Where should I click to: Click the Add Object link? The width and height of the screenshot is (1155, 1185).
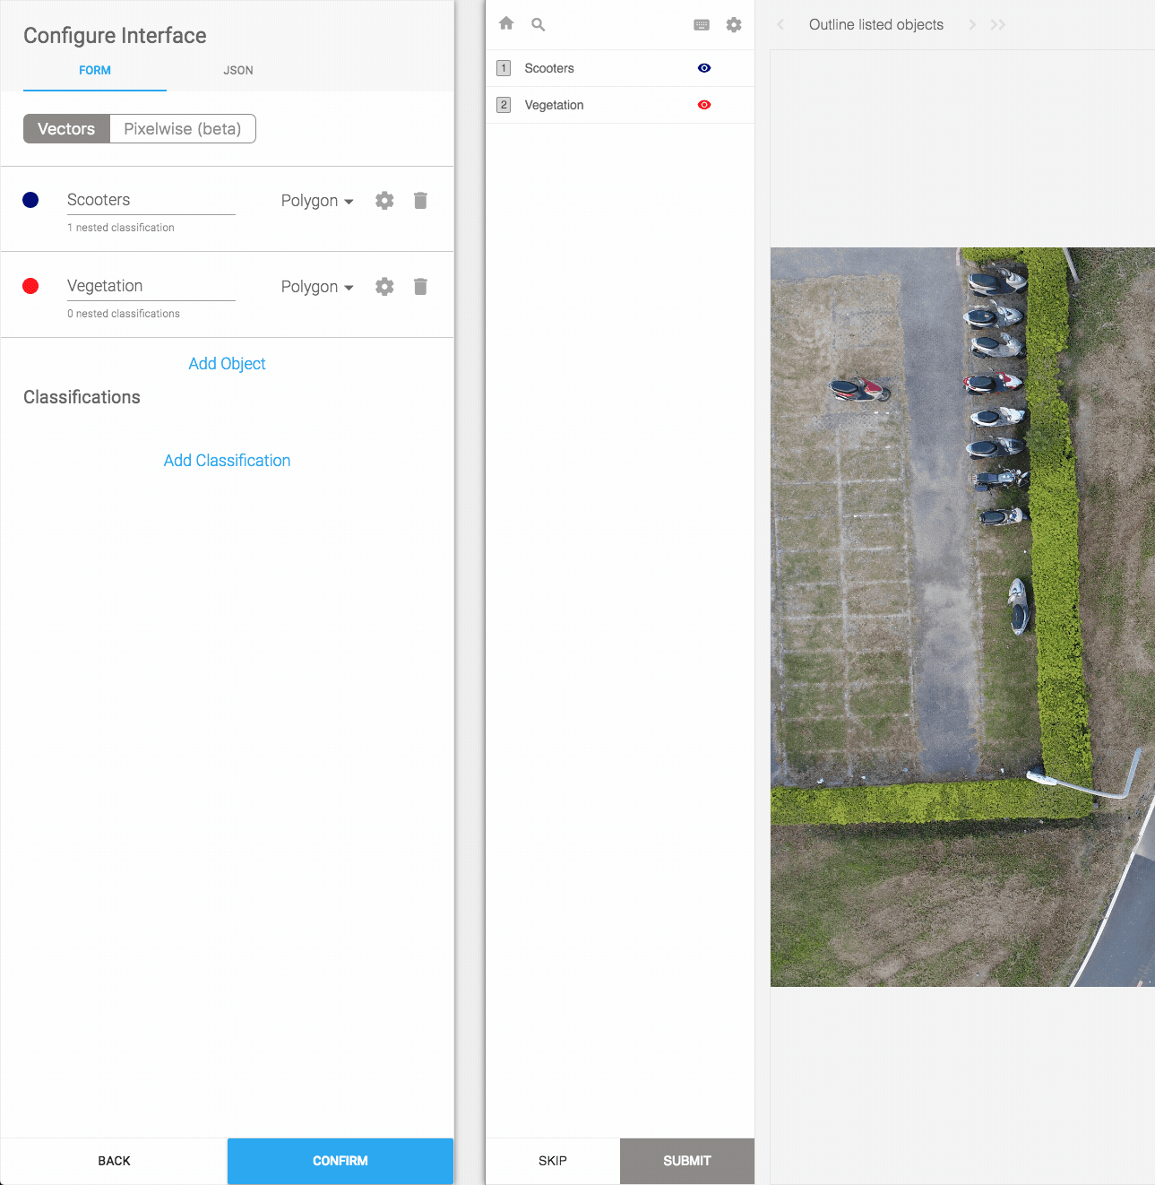point(227,364)
